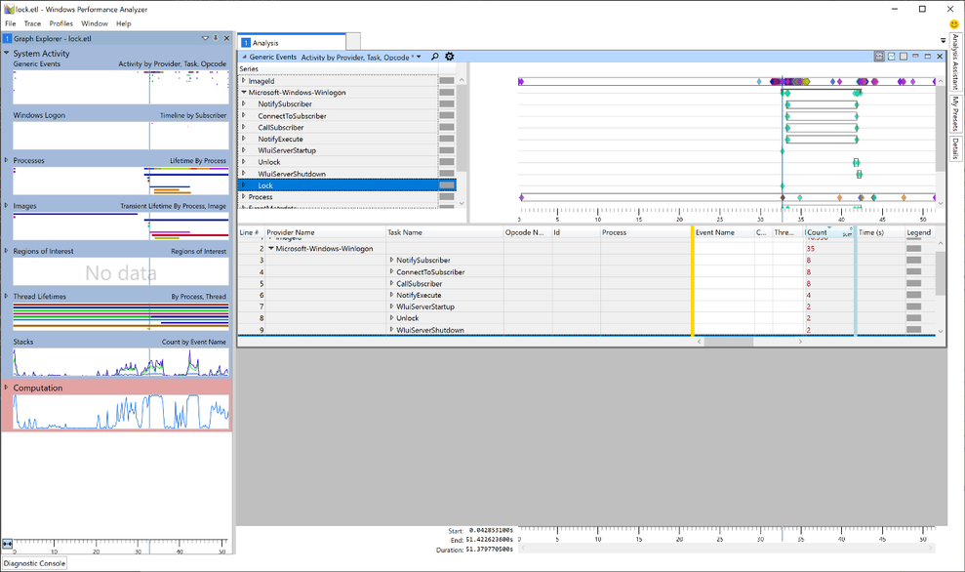Open the Diagnostic Console

(34, 563)
